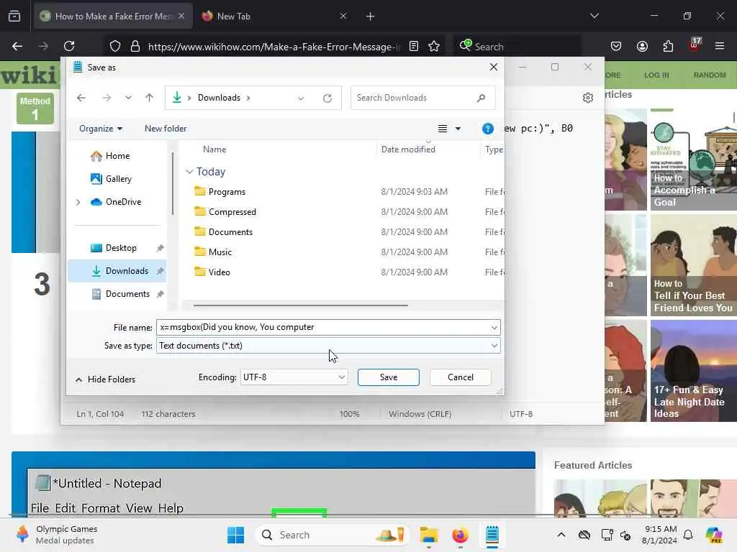The width and height of the screenshot is (737, 552).
Task: Sort by Name column header
Action: 214,149
